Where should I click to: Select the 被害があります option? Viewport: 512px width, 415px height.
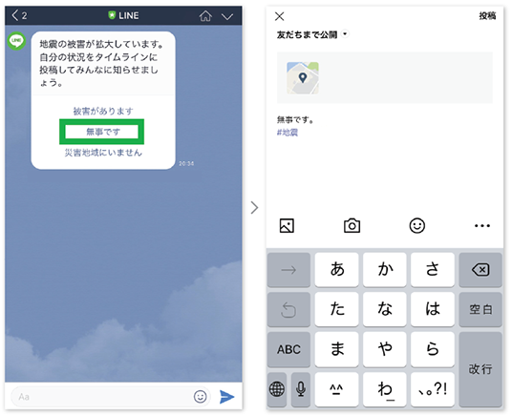[x=103, y=112]
